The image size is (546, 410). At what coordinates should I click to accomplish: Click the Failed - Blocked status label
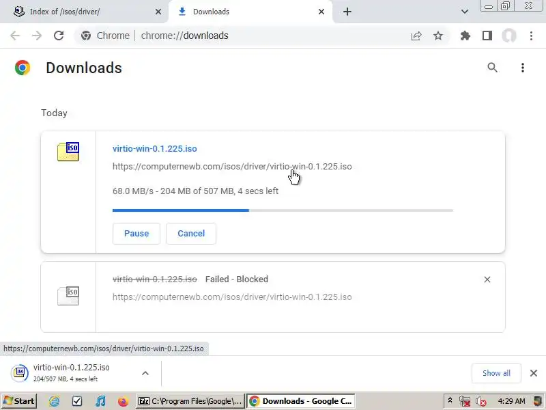click(x=237, y=279)
